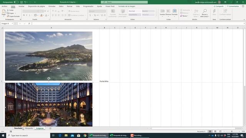
Task: Click the user account avatar
Action: tap(219, 2)
